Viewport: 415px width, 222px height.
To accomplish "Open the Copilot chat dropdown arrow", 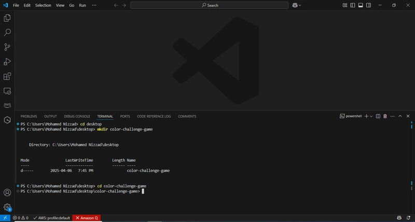I will pyautogui.click(x=300, y=5).
